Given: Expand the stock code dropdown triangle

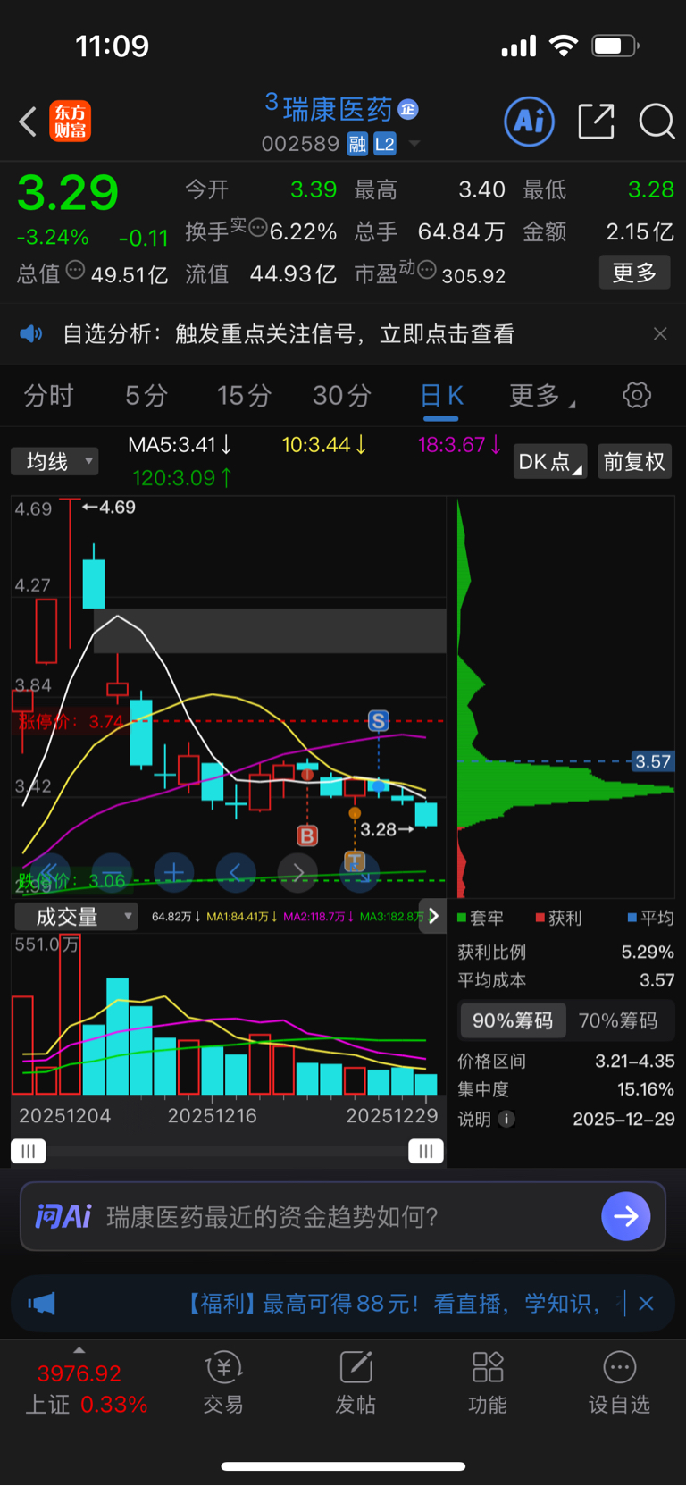Looking at the screenshot, I should click(x=414, y=144).
